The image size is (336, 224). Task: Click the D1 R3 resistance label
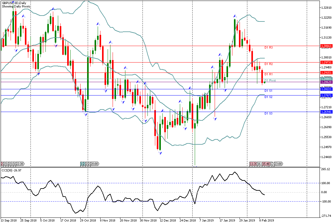(x=268, y=48)
